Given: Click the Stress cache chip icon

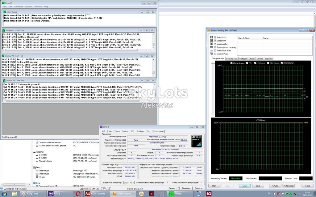Looking at the screenshot, I should (211, 44).
